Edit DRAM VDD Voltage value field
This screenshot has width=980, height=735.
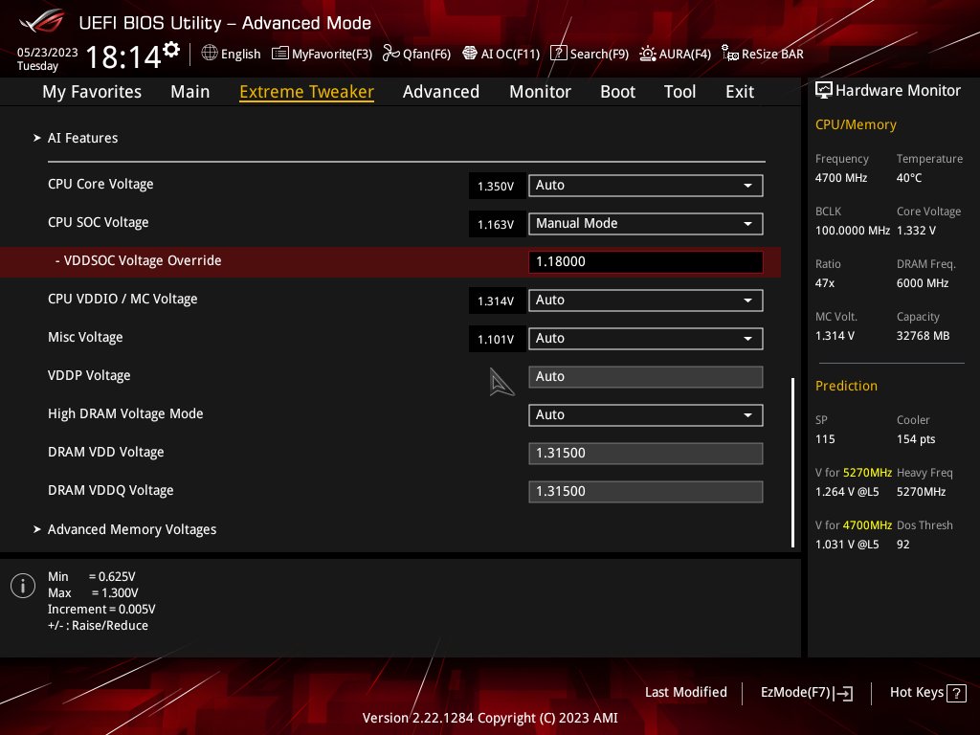pos(645,454)
